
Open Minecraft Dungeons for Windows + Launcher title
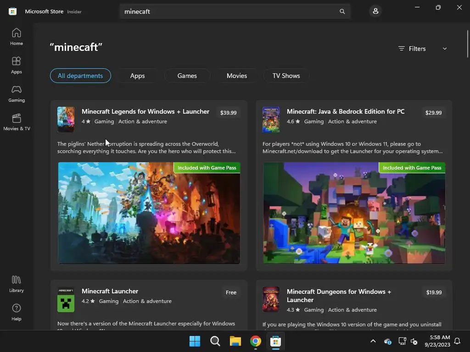point(339,296)
